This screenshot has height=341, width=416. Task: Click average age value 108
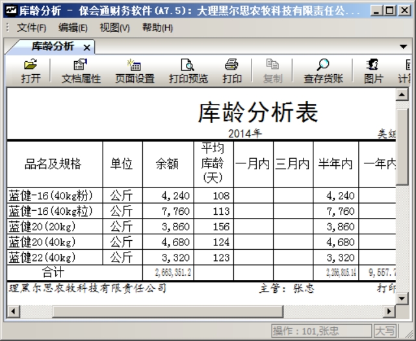[221, 196]
